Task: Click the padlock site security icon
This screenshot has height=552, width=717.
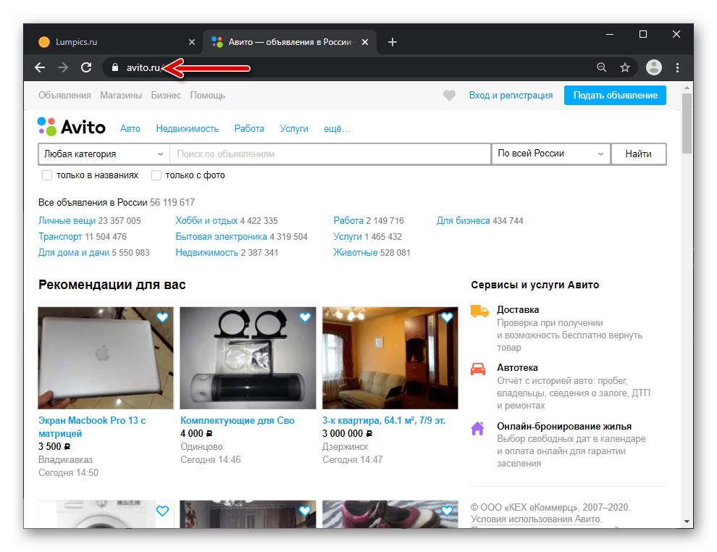Action: pyautogui.click(x=115, y=67)
